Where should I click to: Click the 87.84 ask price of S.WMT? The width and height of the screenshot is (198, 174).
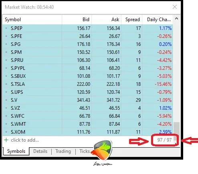point(114,124)
